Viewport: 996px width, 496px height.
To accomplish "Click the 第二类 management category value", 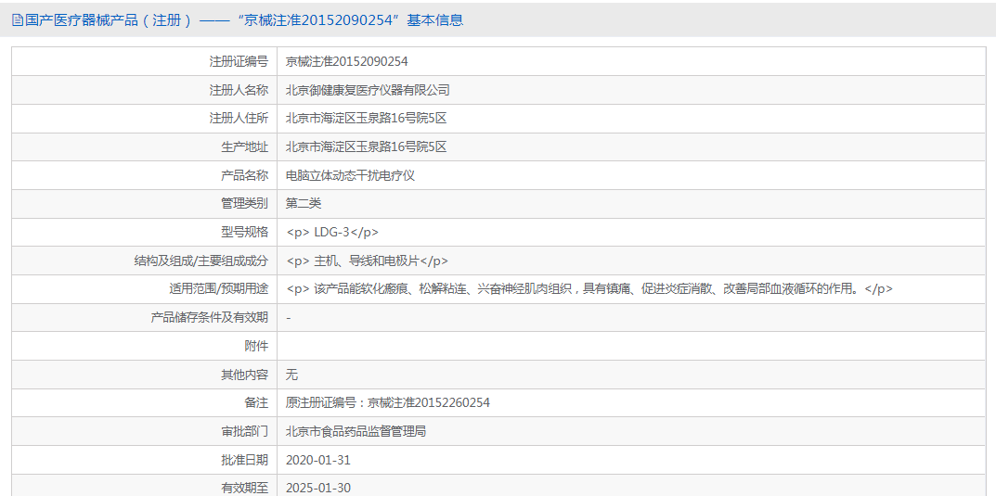I will [304, 203].
